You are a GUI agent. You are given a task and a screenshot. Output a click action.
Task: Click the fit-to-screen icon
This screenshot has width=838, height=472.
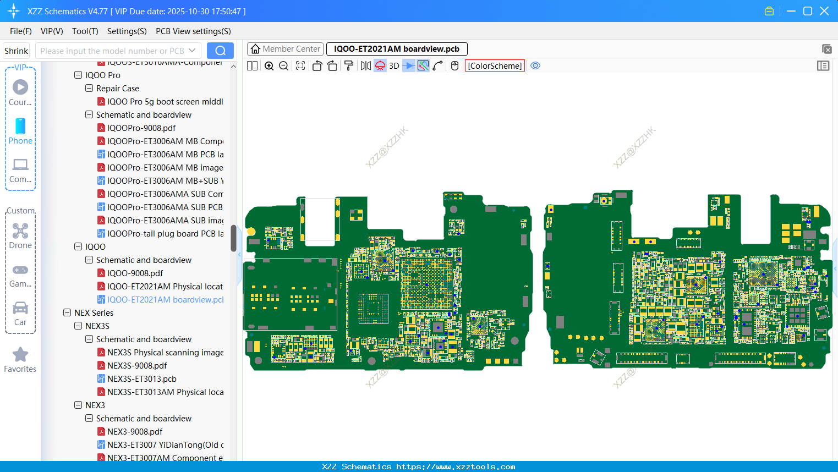click(x=300, y=66)
